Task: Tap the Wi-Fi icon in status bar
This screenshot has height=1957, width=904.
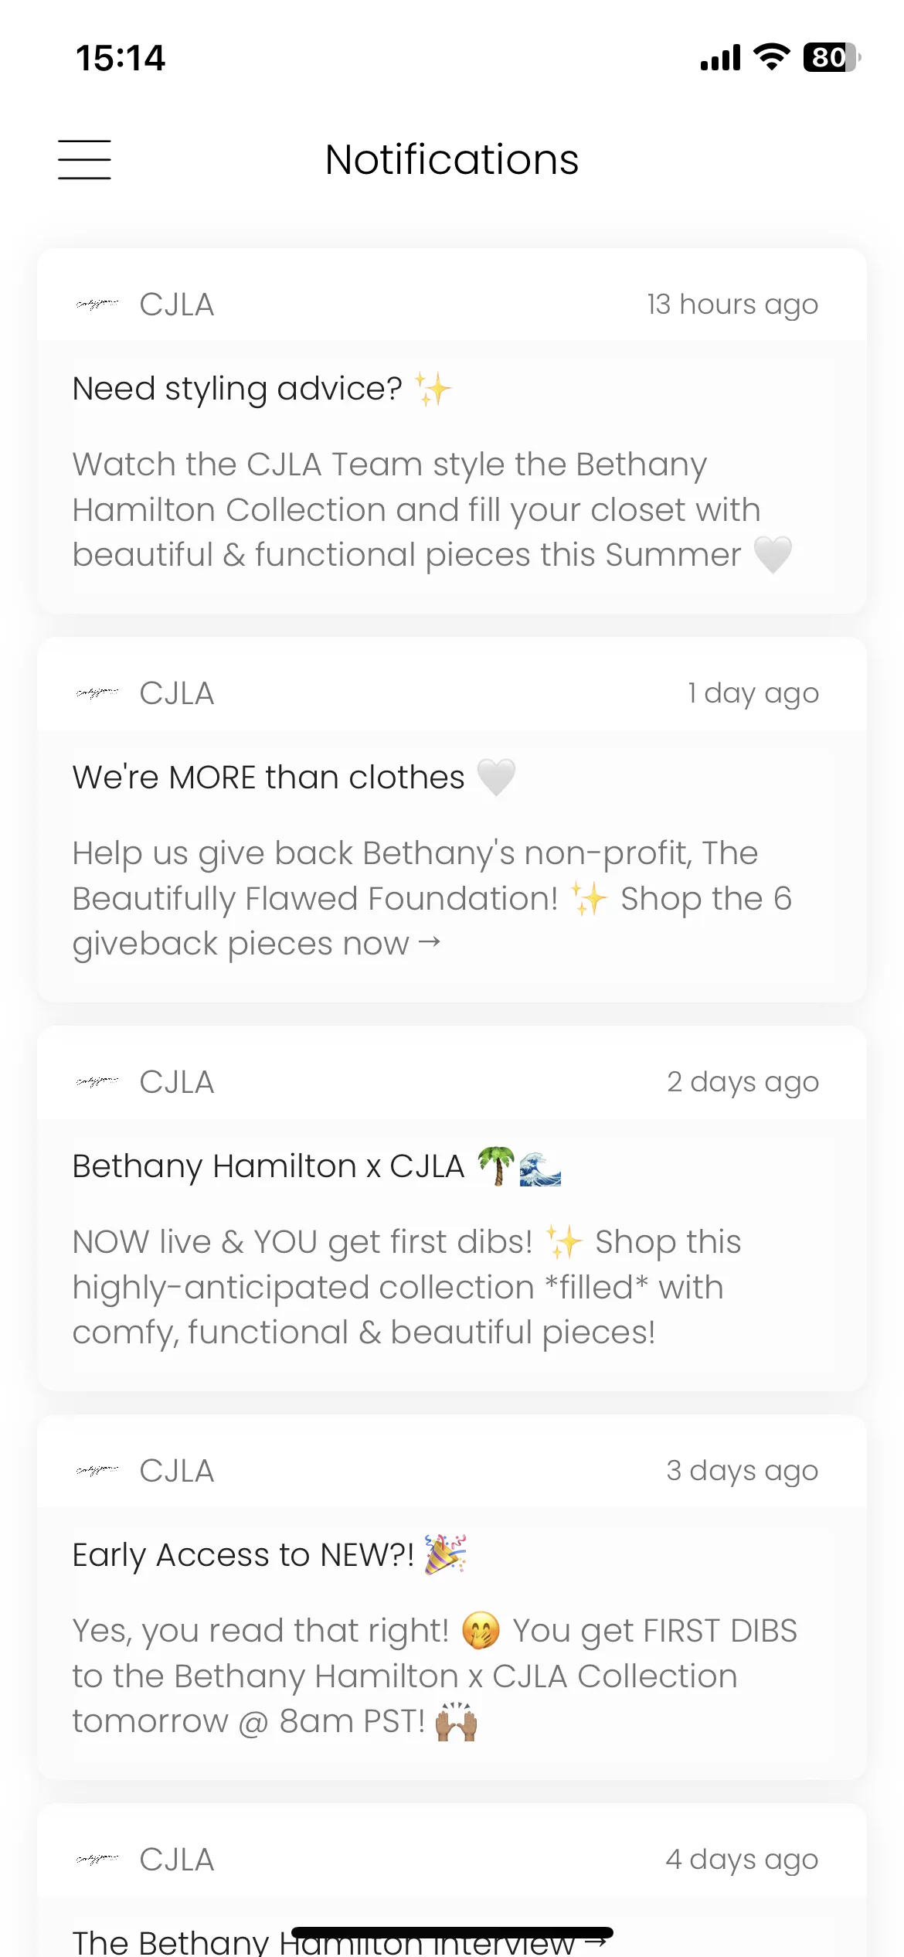Action: pyautogui.click(x=771, y=57)
